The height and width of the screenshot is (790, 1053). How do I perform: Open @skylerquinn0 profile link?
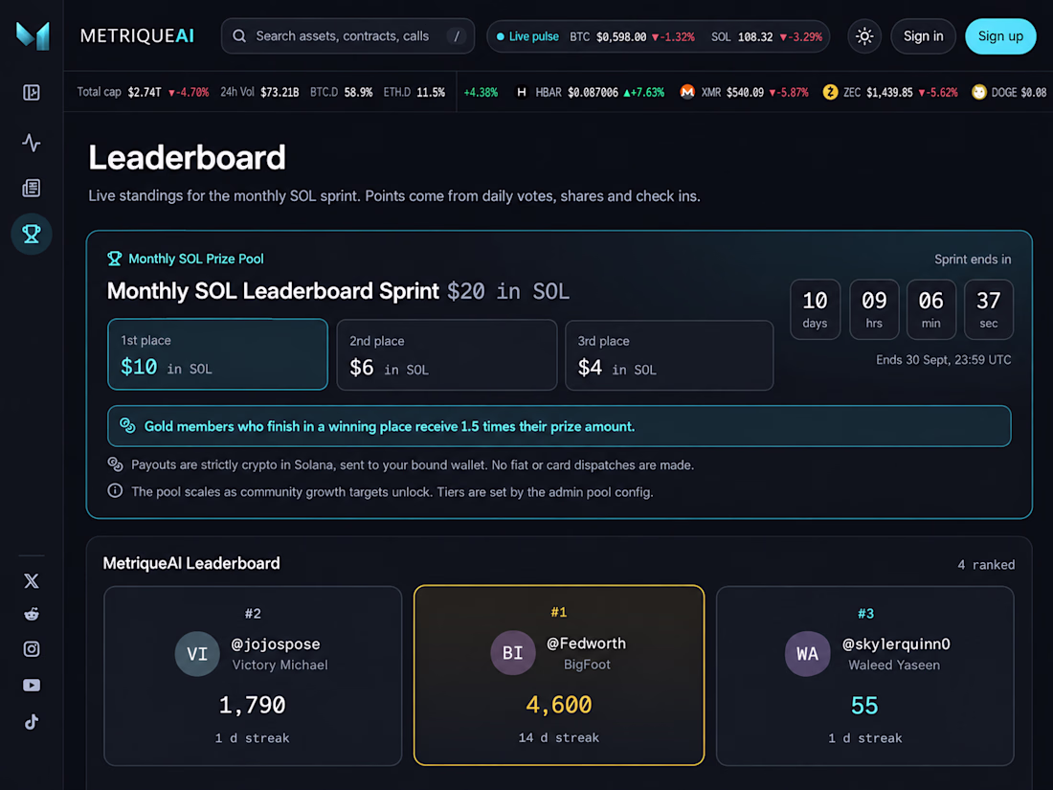coord(896,643)
